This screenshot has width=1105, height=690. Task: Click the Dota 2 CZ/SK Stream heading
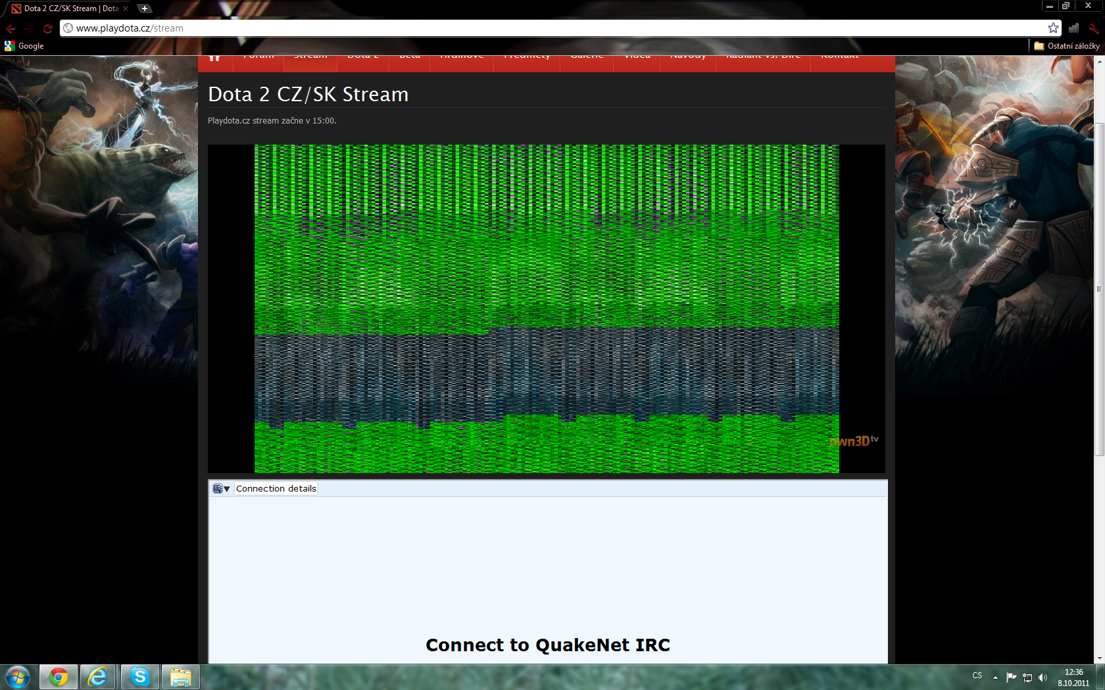coord(308,95)
